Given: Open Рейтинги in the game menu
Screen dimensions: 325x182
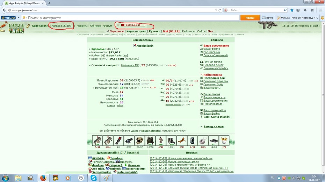Looking at the screenshot, I should pyautogui.click(x=188, y=31).
